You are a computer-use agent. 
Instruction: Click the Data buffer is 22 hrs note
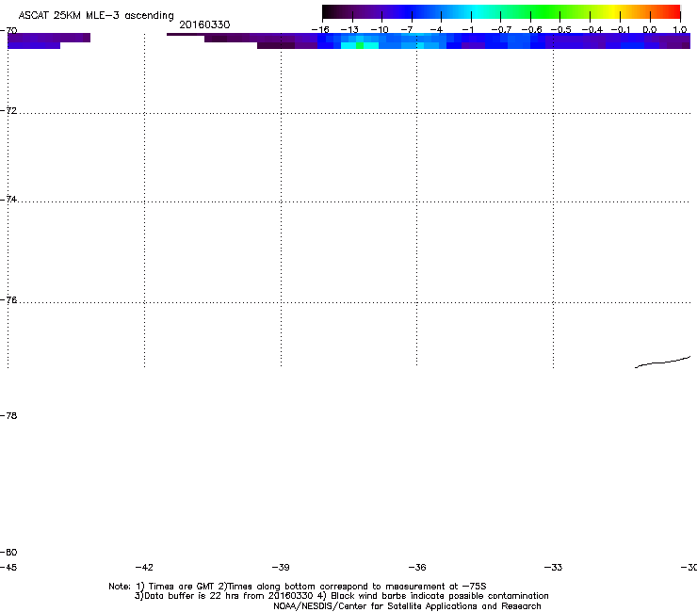[x=341, y=596]
